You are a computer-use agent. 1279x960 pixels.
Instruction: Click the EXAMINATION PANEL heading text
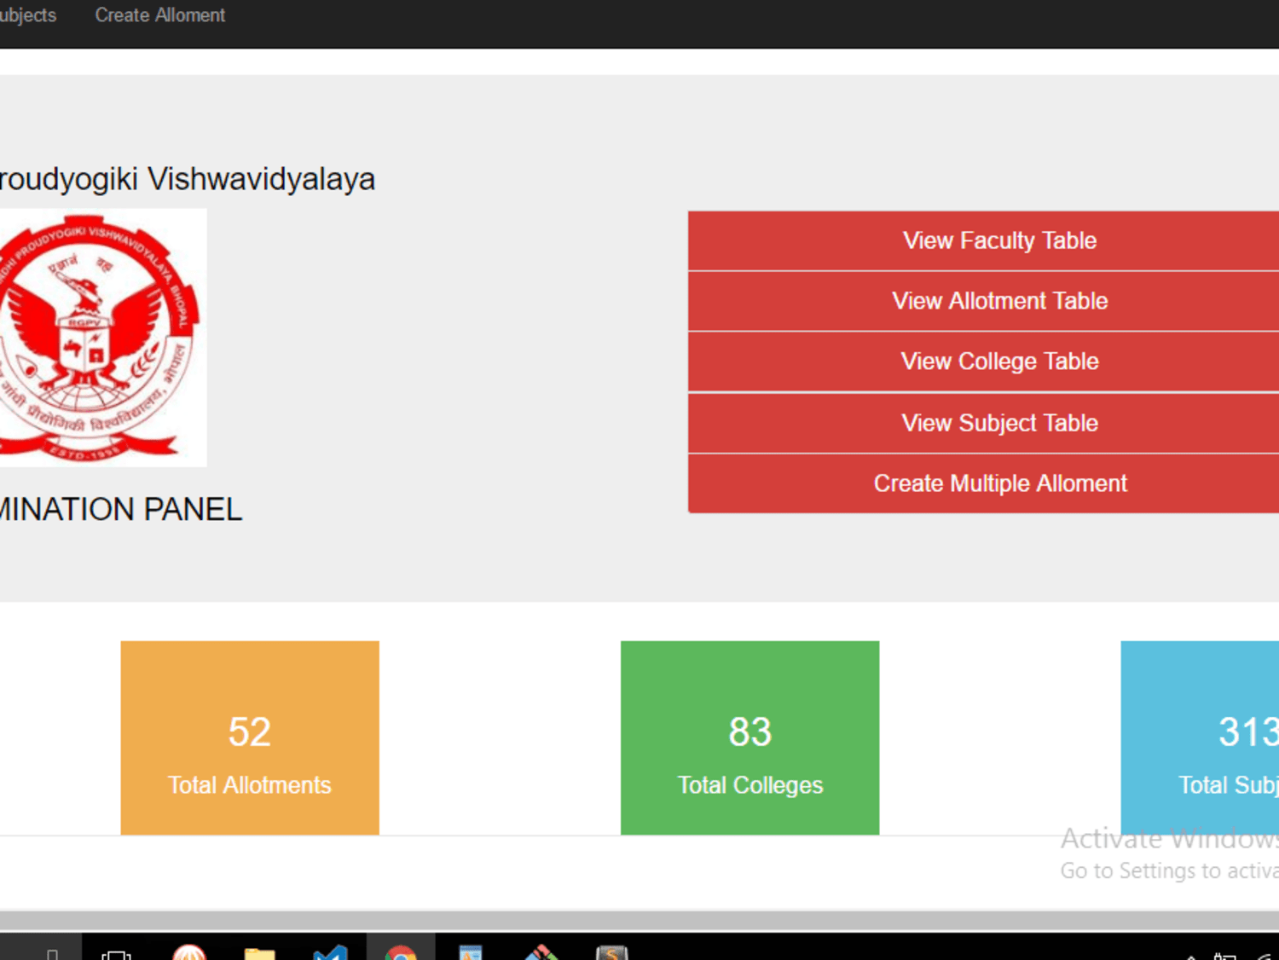(x=121, y=510)
